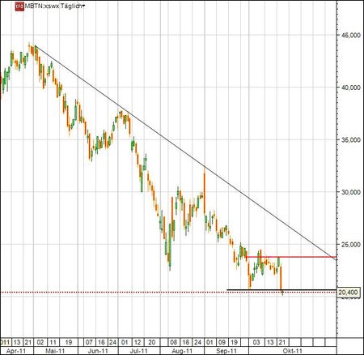364x355 pixels.
Task: Click date label 19 above Mai-11
Action: (x=69, y=342)
